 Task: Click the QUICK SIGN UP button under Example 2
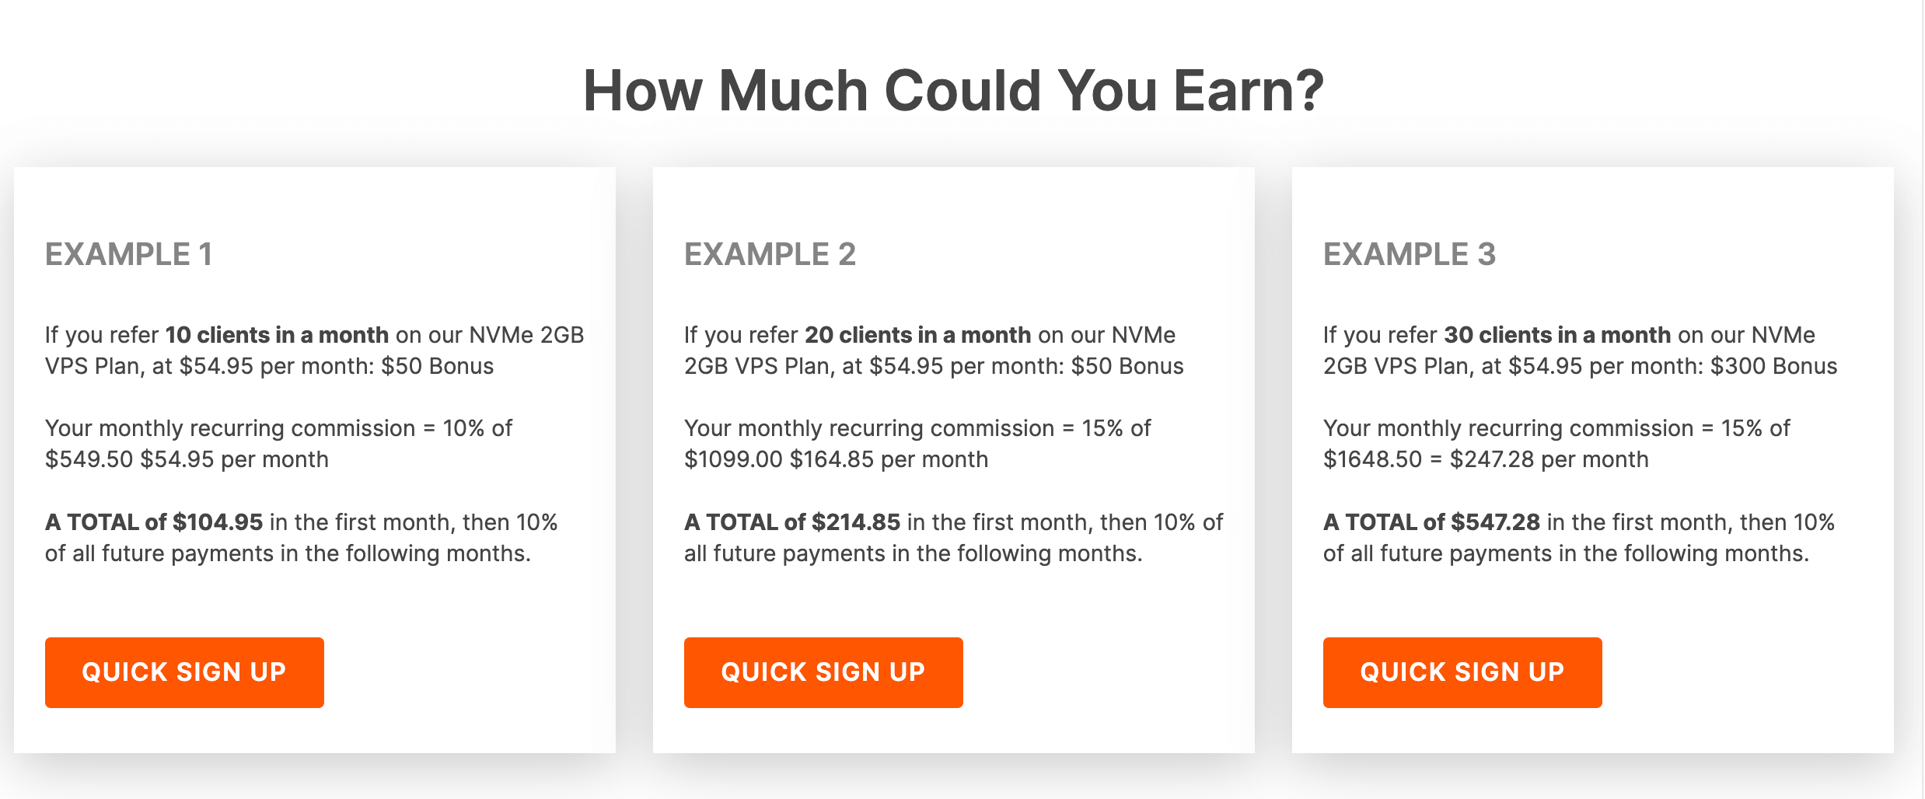[823, 672]
